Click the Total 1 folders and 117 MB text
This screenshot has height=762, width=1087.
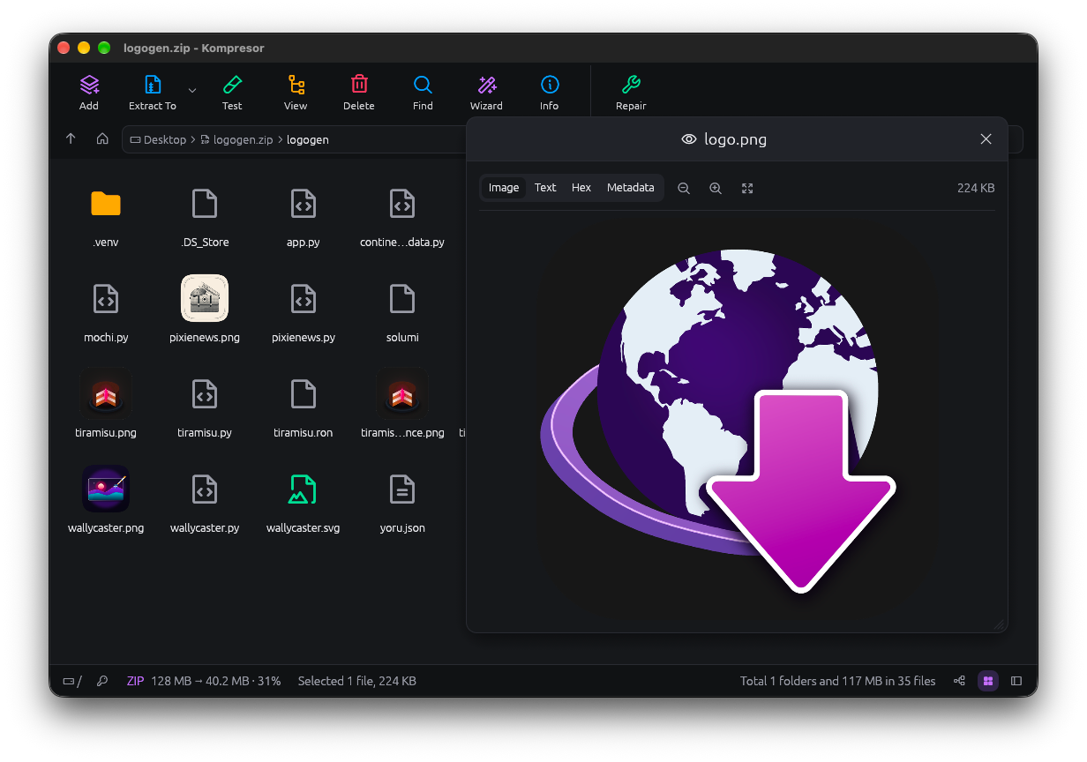click(x=838, y=681)
